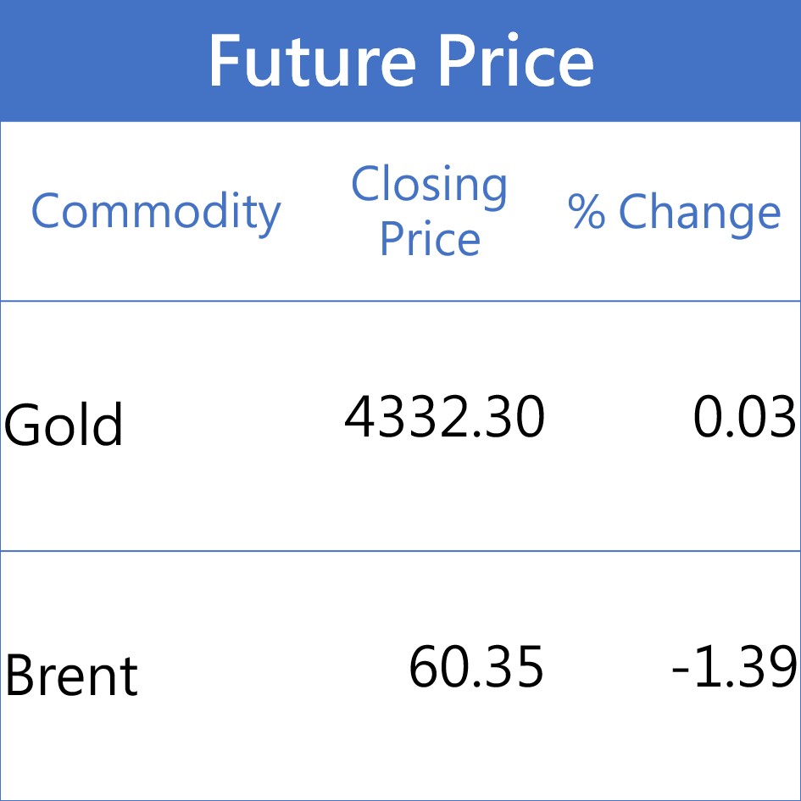Select the "Commodity" column header

pyautogui.click(x=156, y=212)
